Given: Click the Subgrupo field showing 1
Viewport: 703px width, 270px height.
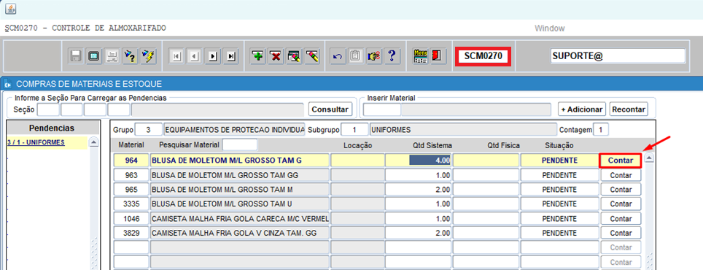Looking at the screenshot, I should coord(354,130).
